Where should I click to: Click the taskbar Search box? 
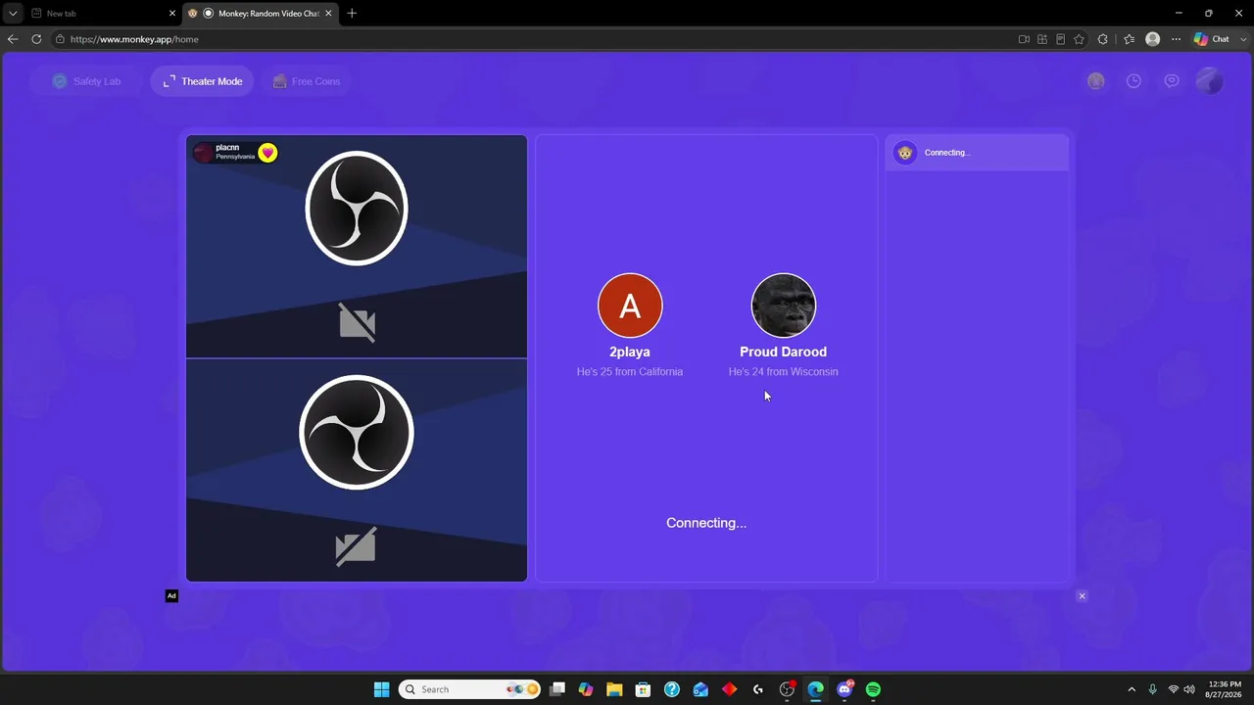click(470, 689)
